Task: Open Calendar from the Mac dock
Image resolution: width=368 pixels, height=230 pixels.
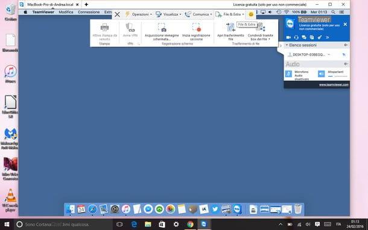Action: point(81,209)
